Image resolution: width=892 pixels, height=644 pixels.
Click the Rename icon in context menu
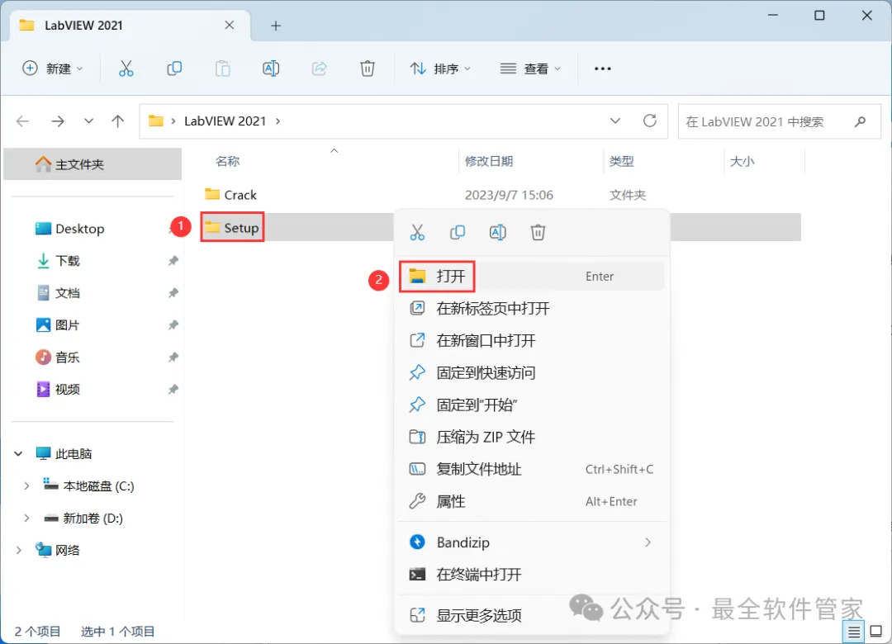coord(498,232)
